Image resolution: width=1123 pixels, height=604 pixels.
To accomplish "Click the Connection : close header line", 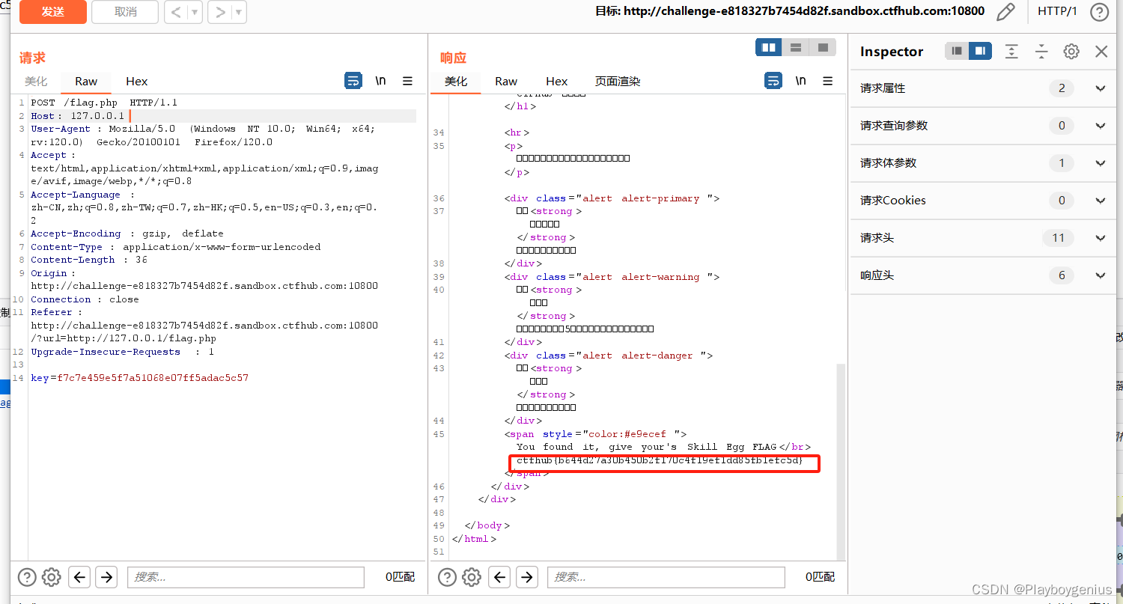I will (85, 299).
